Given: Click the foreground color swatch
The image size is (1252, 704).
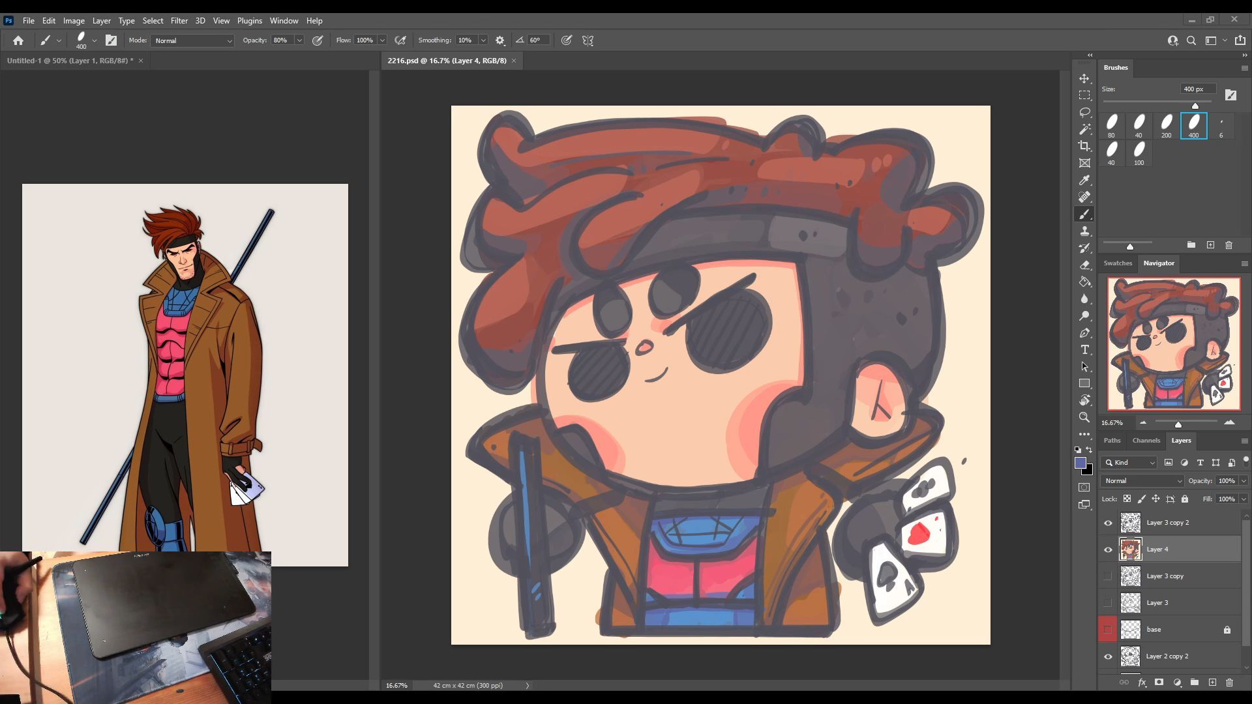Looking at the screenshot, I should tap(1081, 463).
